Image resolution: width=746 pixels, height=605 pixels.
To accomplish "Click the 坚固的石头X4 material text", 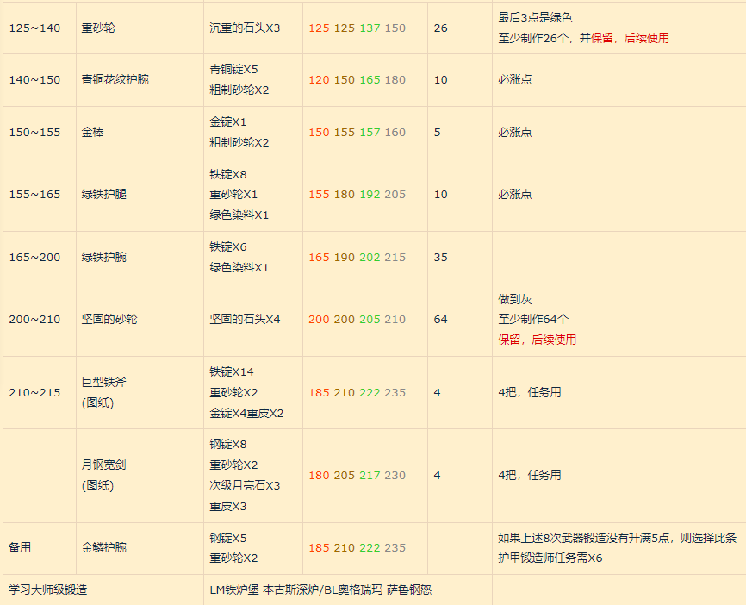I will (x=245, y=319).
